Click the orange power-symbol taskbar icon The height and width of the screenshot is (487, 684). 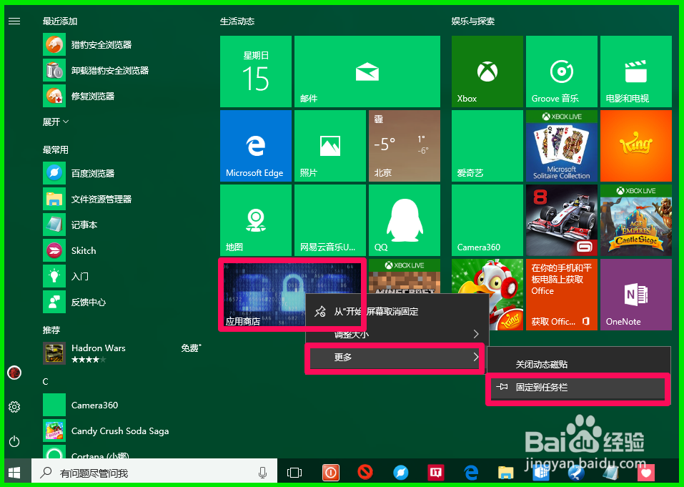coord(330,473)
